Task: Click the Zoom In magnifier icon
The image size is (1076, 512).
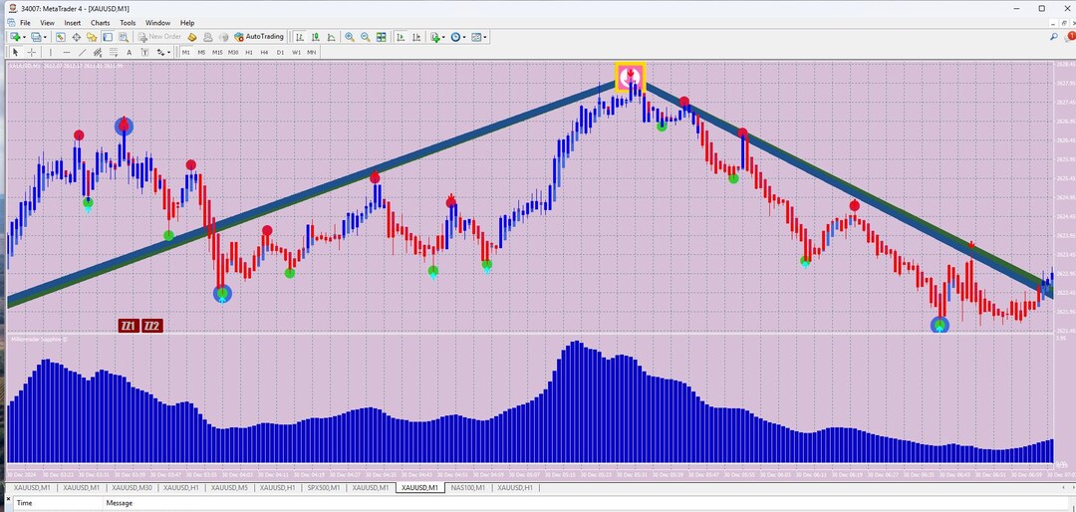Action: click(x=350, y=37)
